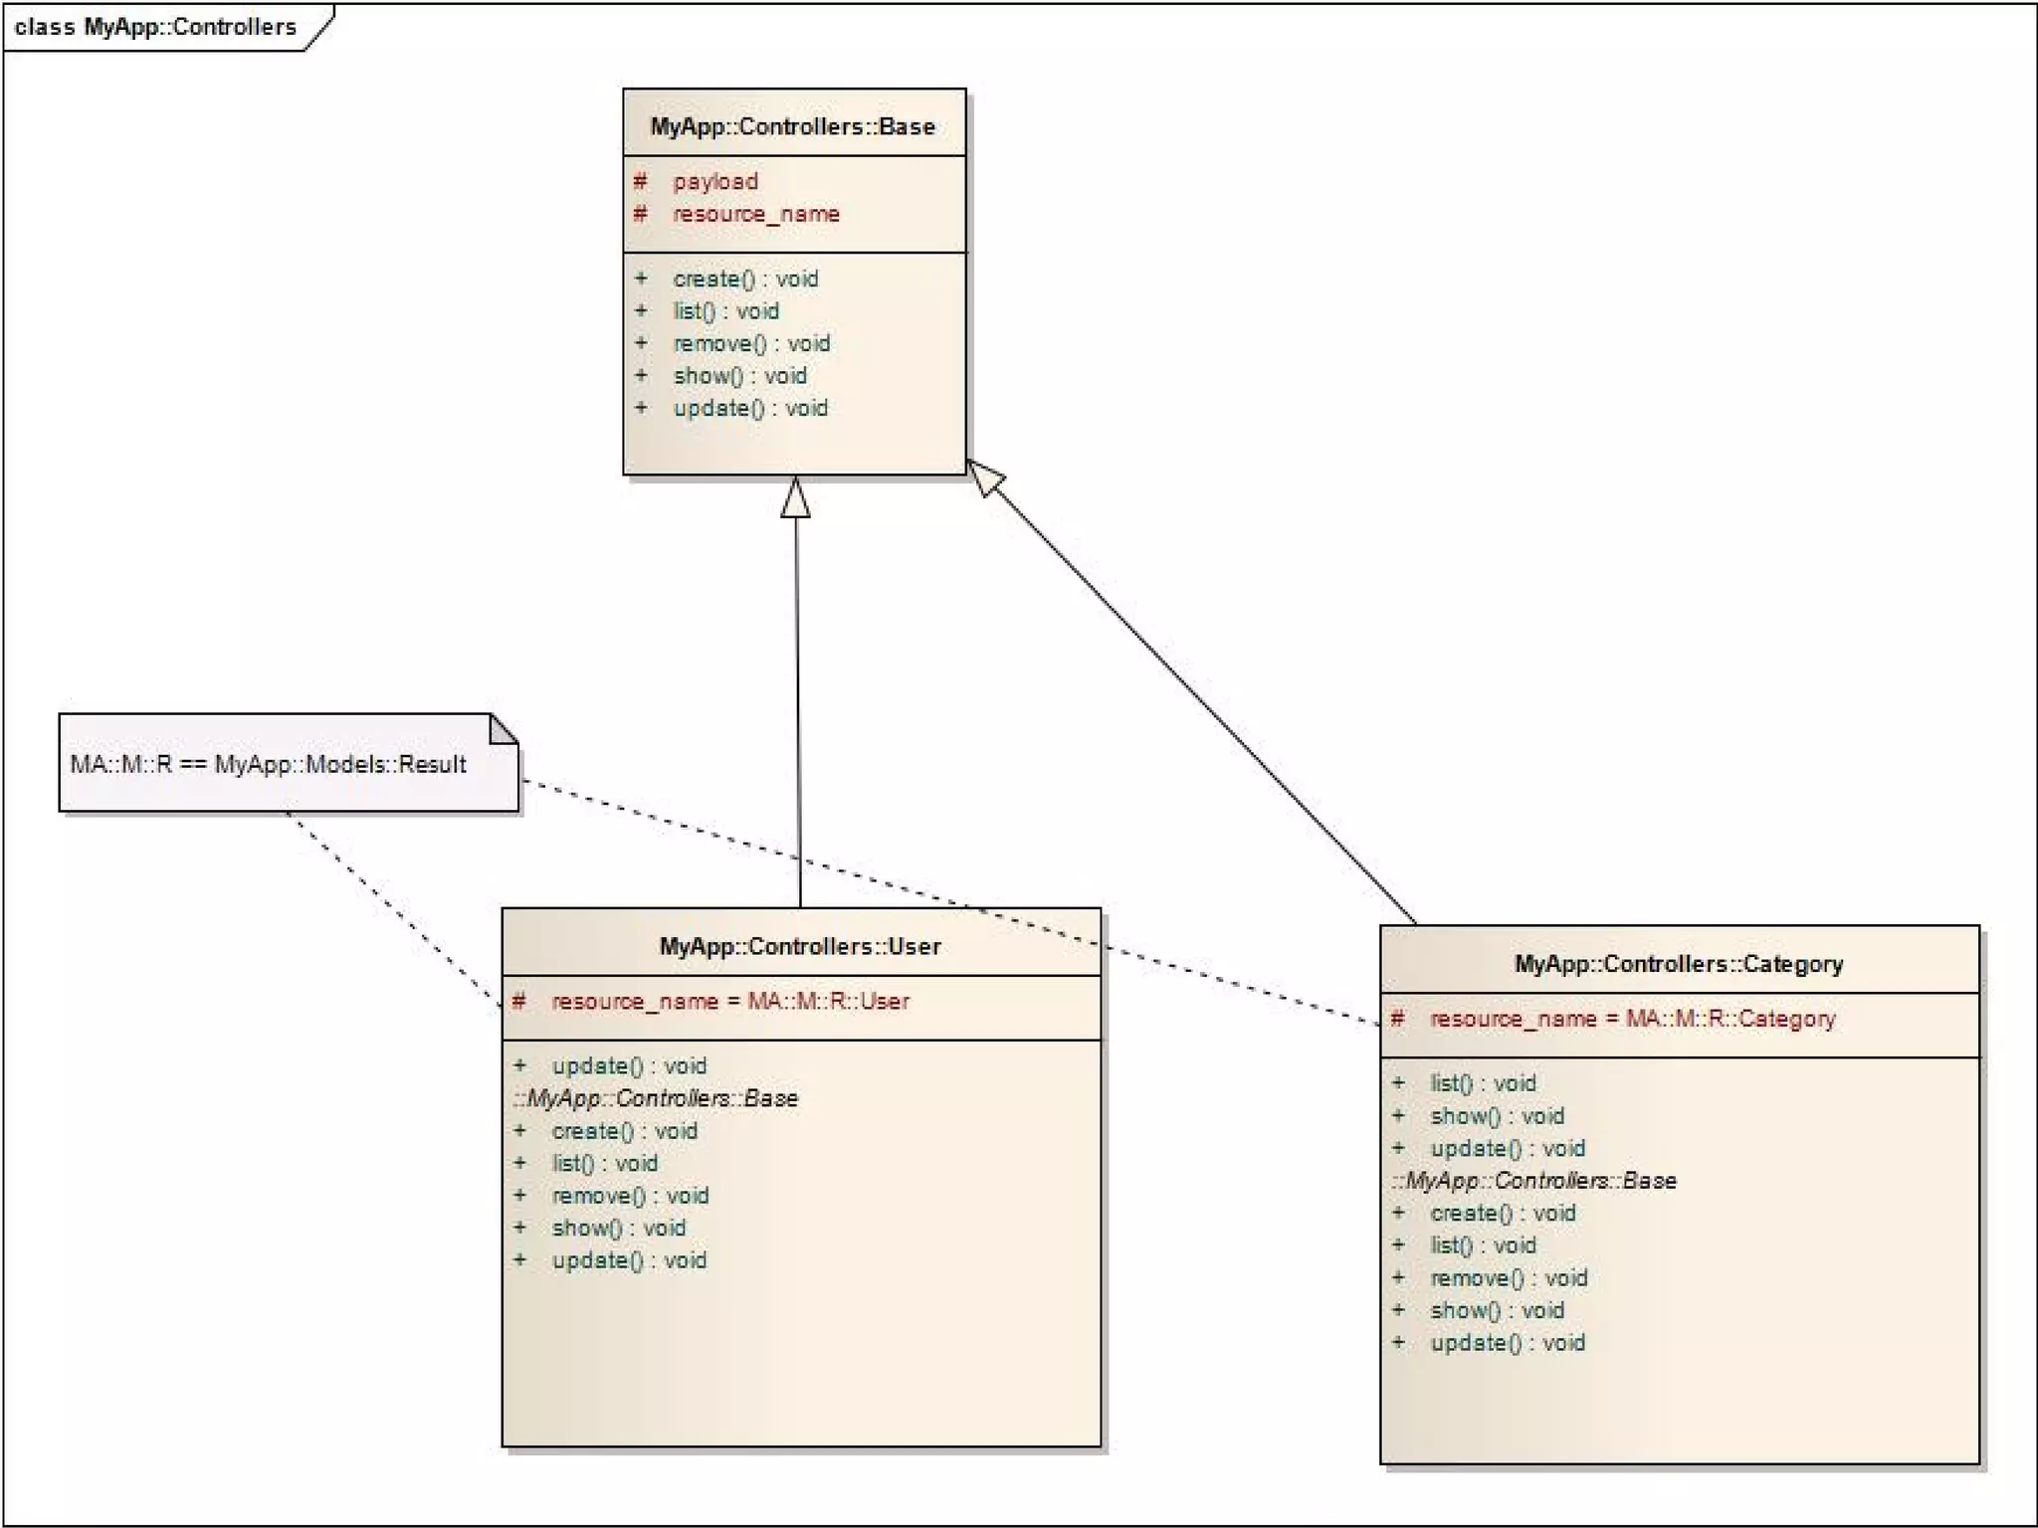The height and width of the screenshot is (1528, 2038).
Task: Click the inherited remove() operation in Category
Action: pos(1509,1277)
